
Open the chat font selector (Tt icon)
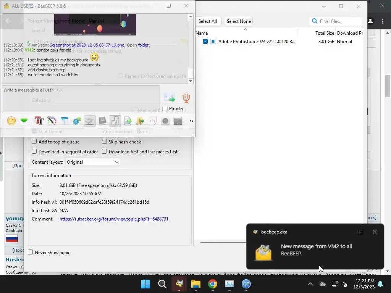[39, 121]
